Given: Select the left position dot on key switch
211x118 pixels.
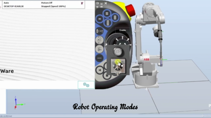Looking at the screenshot, I should click(113, 66).
